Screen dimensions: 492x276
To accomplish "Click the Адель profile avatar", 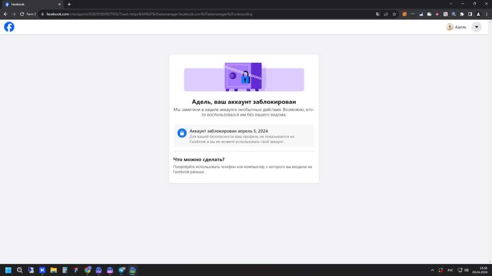I will (x=450, y=27).
